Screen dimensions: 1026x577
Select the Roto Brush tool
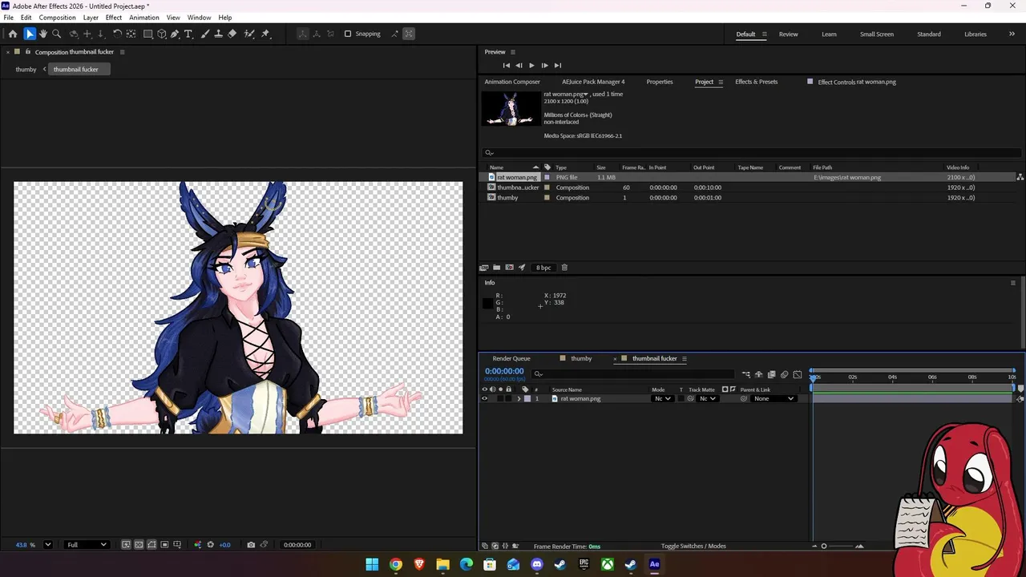click(249, 34)
